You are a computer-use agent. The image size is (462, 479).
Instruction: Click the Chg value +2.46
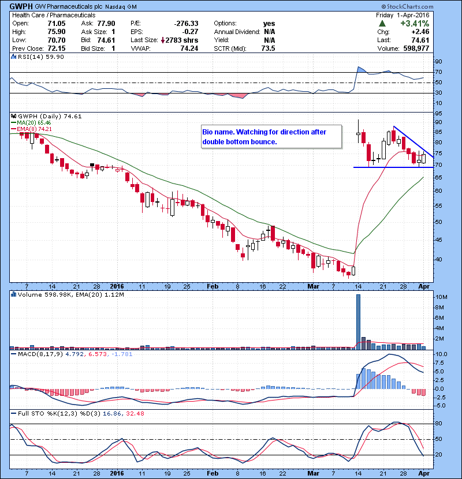click(x=420, y=32)
